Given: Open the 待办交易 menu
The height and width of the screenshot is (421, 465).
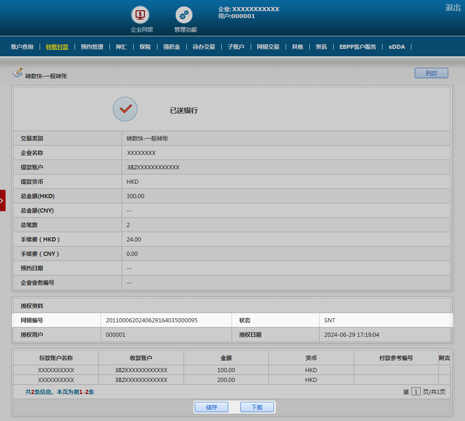Looking at the screenshot, I should click(204, 47).
